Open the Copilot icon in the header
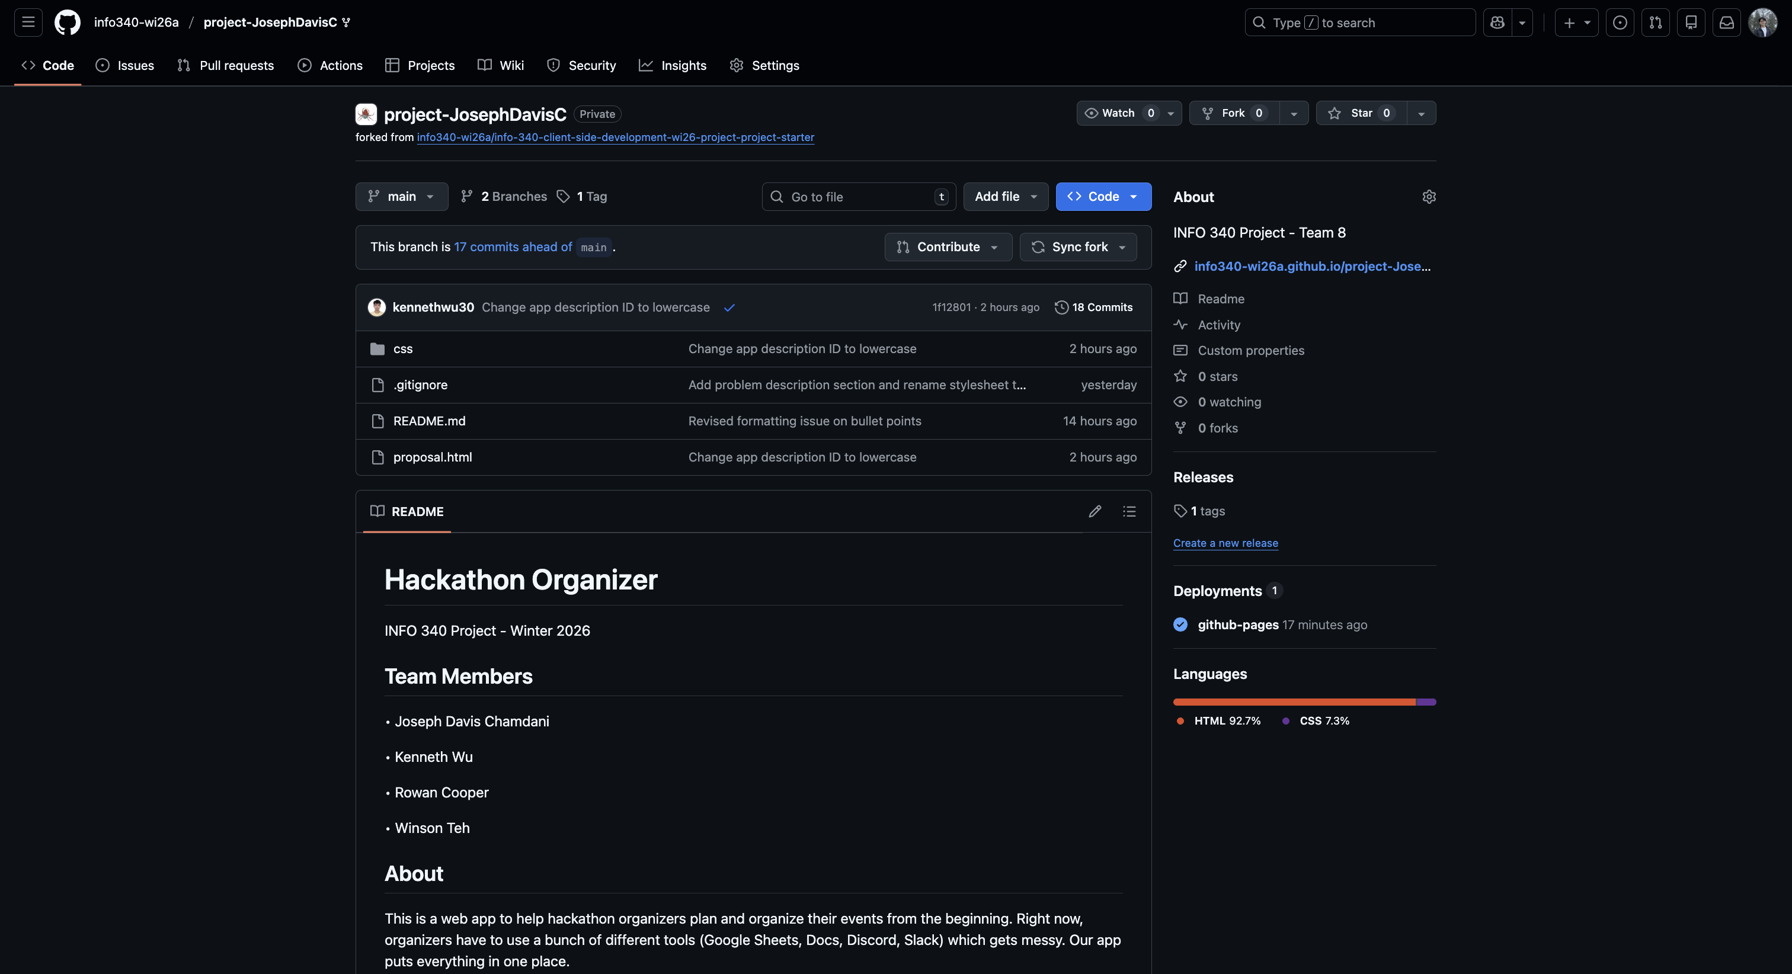1792x974 pixels. [1496, 21]
